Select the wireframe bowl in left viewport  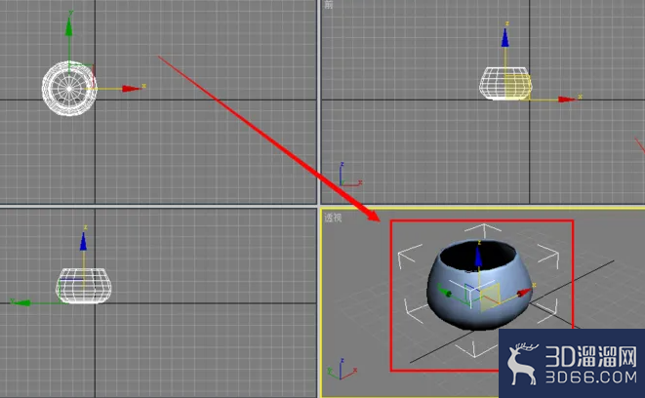click(x=84, y=286)
